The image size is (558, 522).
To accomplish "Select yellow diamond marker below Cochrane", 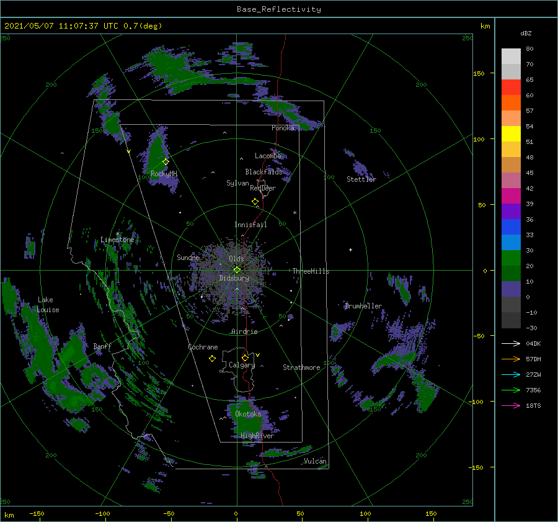I will [212, 359].
